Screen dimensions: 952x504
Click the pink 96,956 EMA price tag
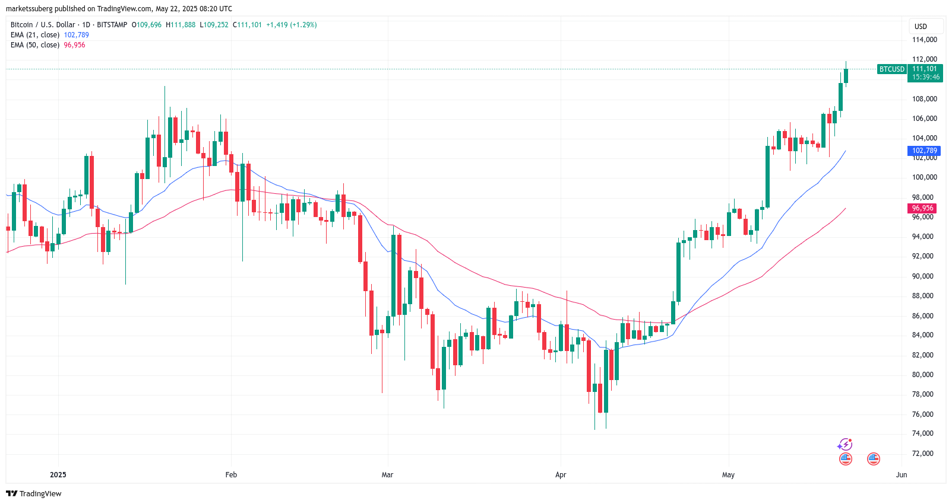pyautogui.click(x=922, y=208)
